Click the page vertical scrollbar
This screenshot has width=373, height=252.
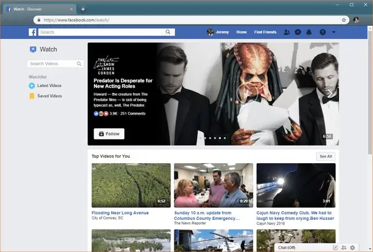click(x=370, y=93)
